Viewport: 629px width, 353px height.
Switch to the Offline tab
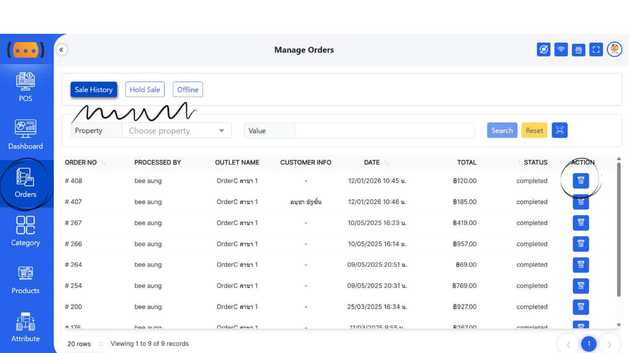[x=188, y=90]
